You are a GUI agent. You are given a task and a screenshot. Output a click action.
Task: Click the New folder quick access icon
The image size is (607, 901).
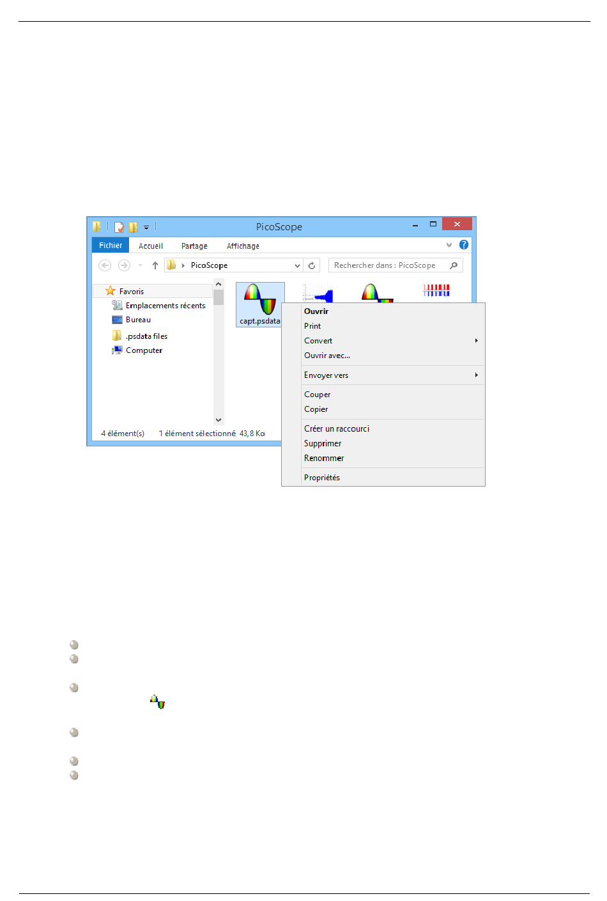click(x=133, y=227)
